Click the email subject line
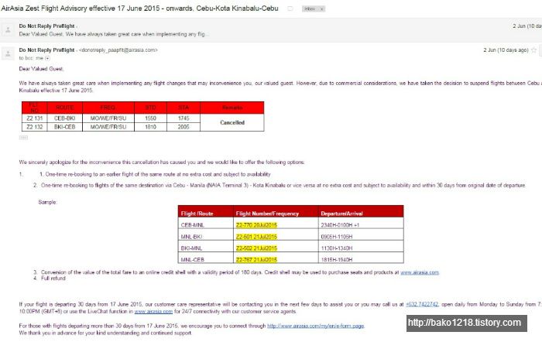Viewport: 542px width, 342px height. (139, 9)
